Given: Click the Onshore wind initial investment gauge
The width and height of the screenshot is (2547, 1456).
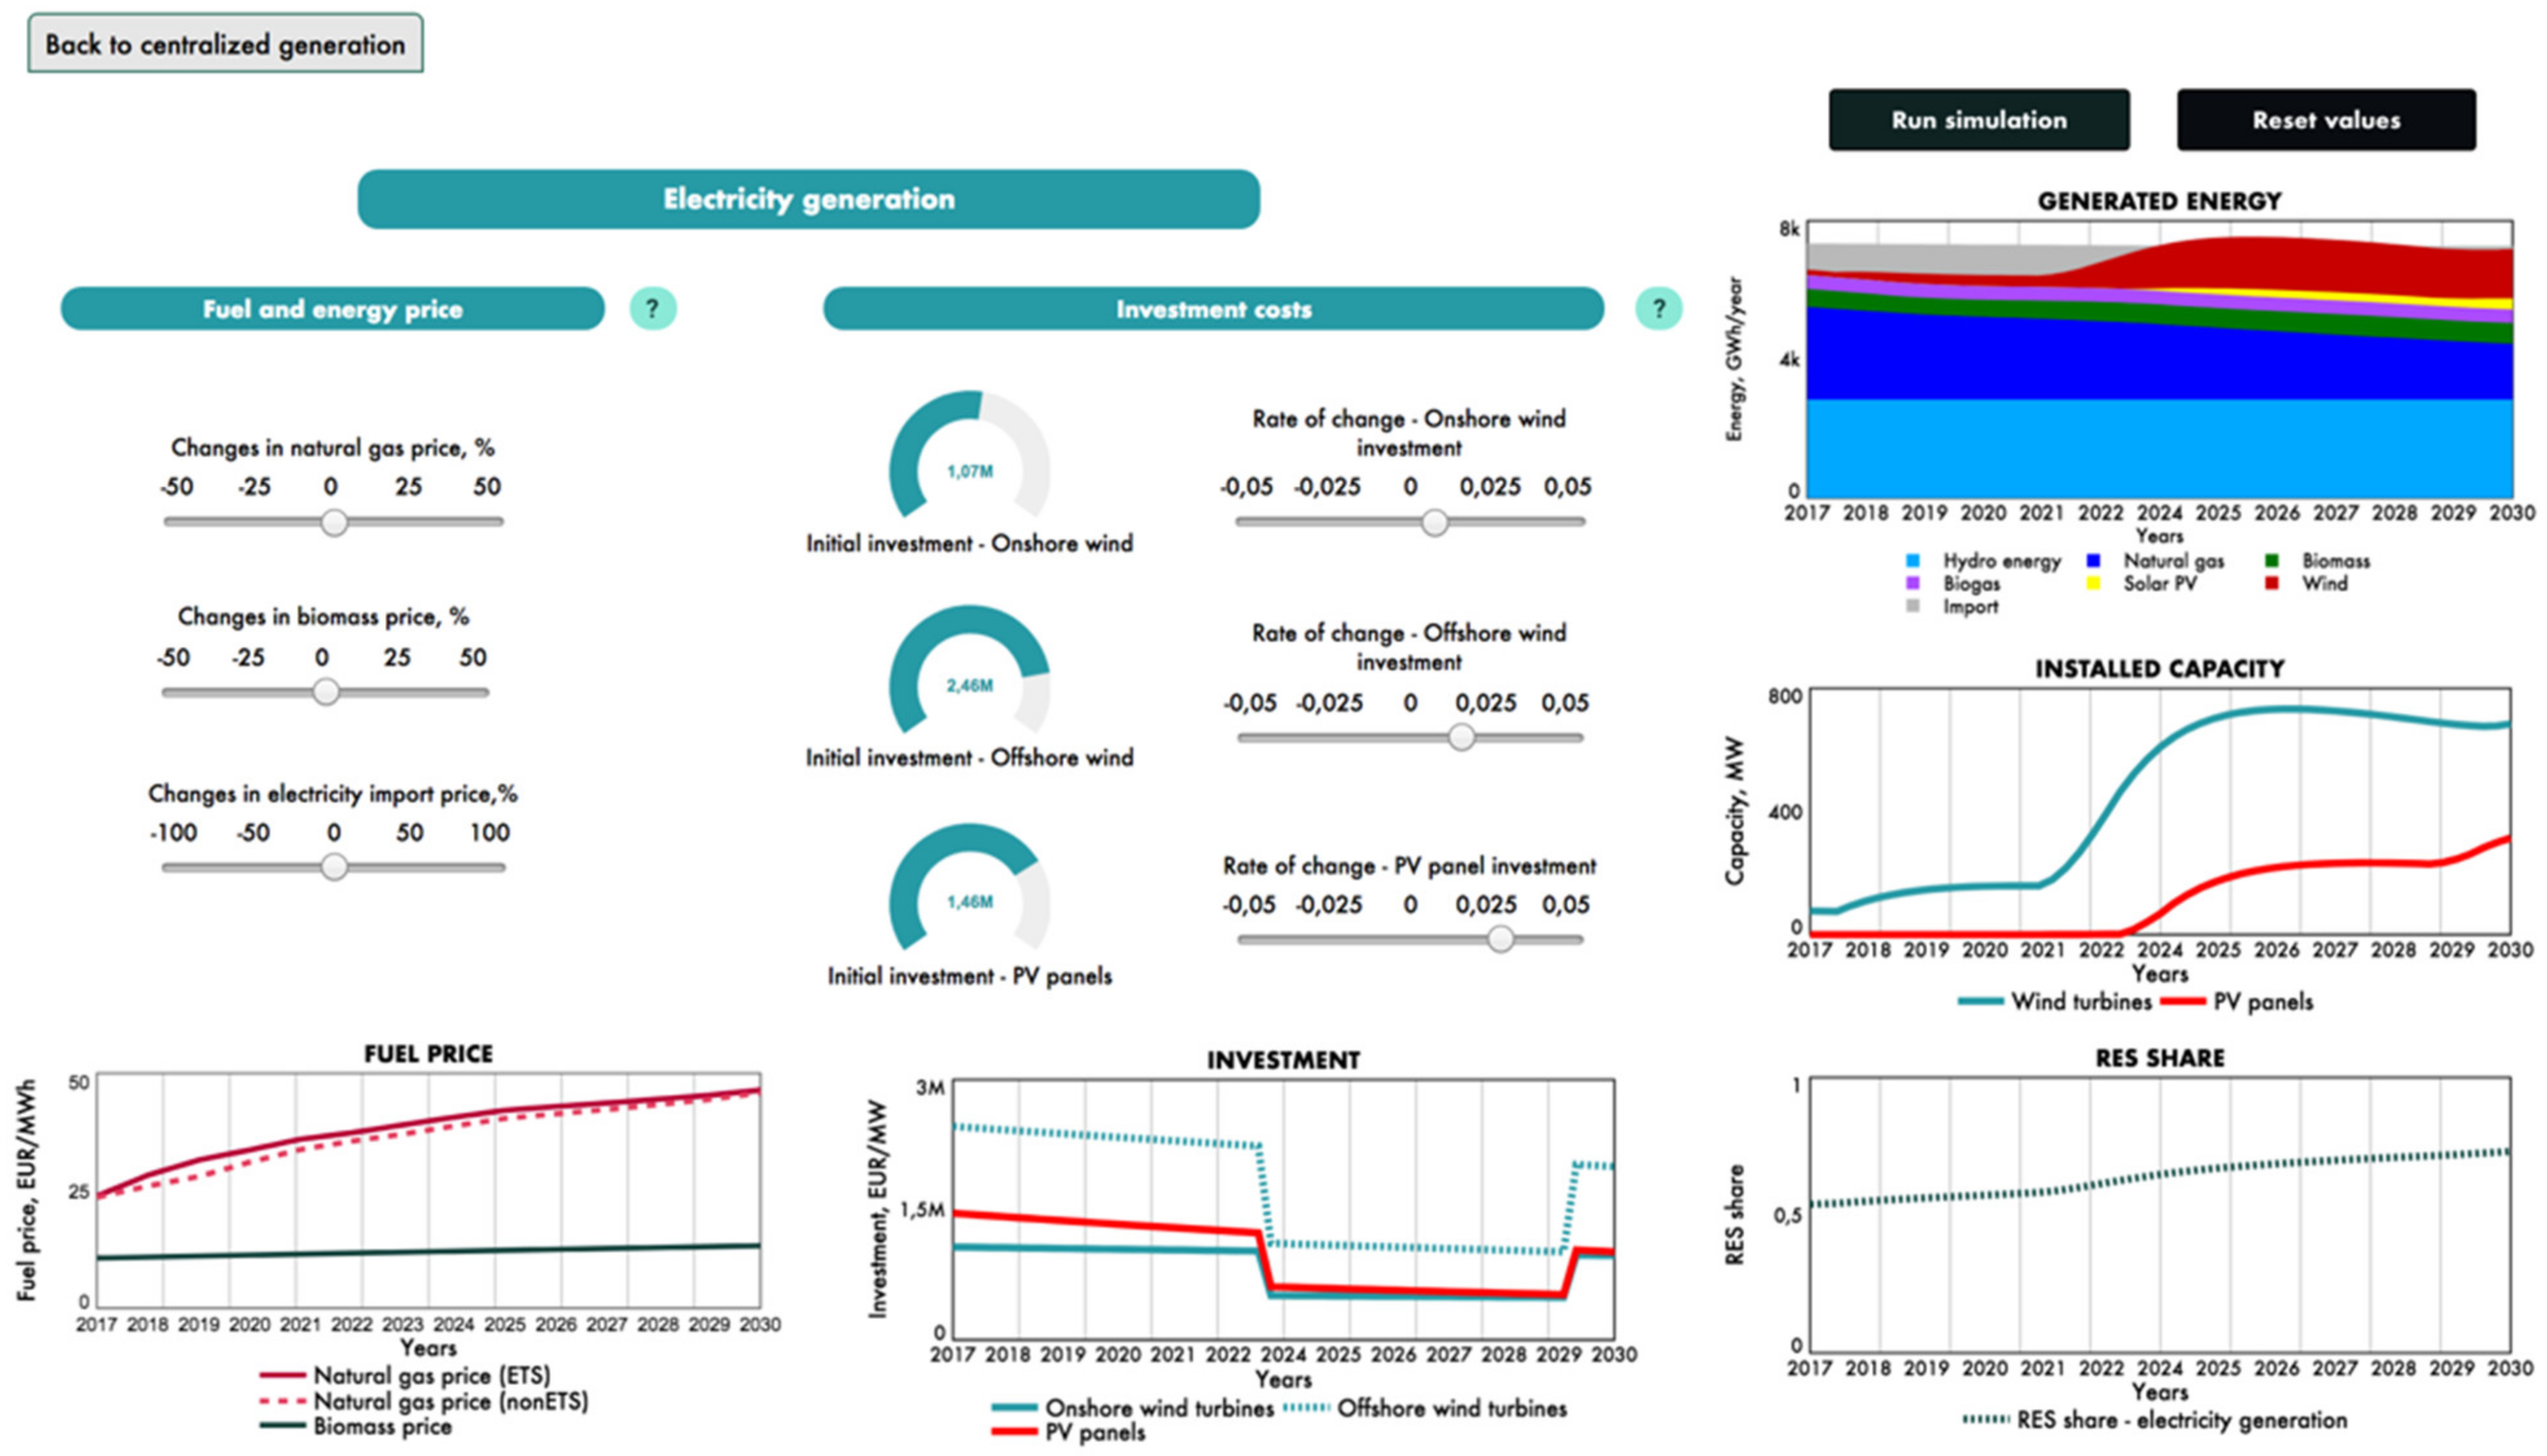Looking at the screenshot, I should [969, 468].
